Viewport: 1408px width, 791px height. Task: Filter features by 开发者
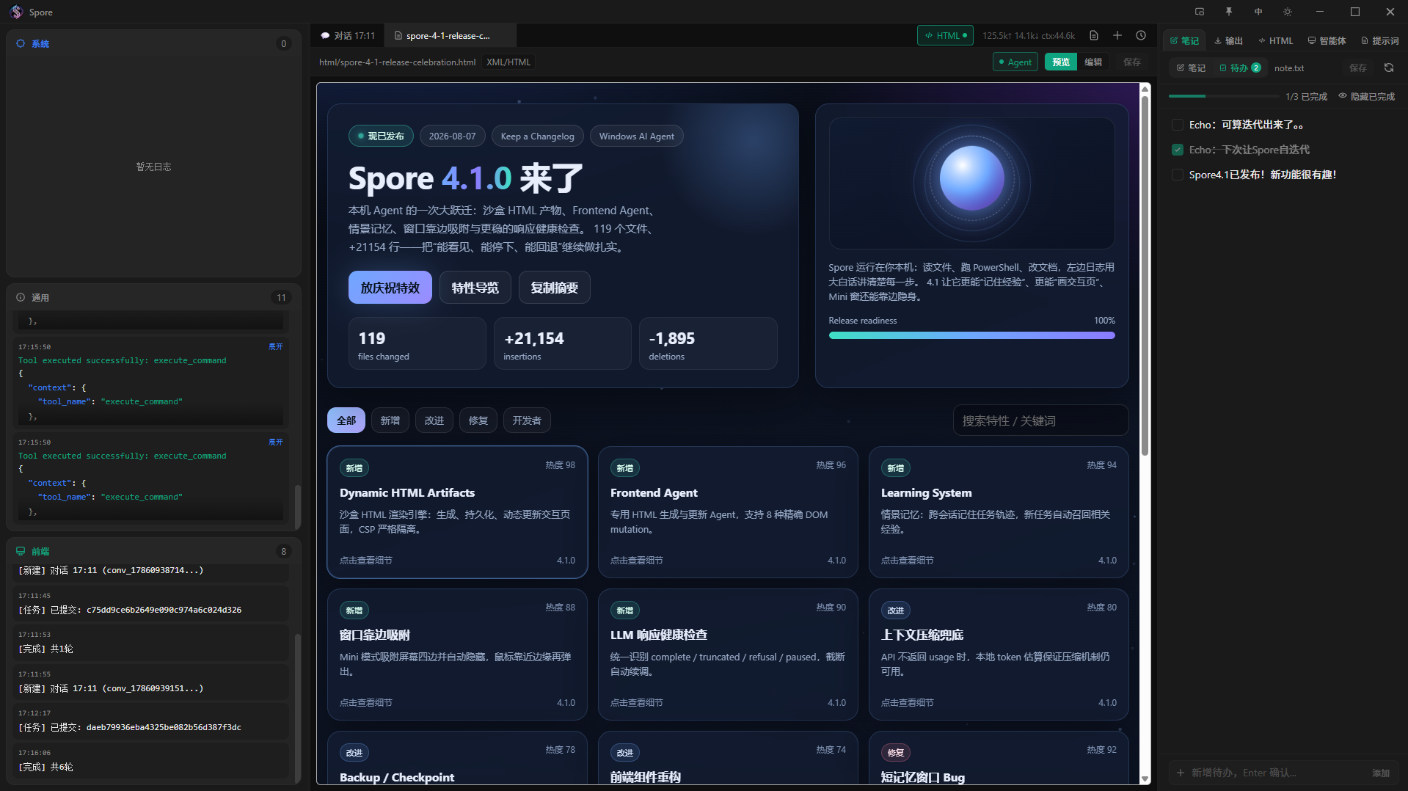tap(527, 420)
